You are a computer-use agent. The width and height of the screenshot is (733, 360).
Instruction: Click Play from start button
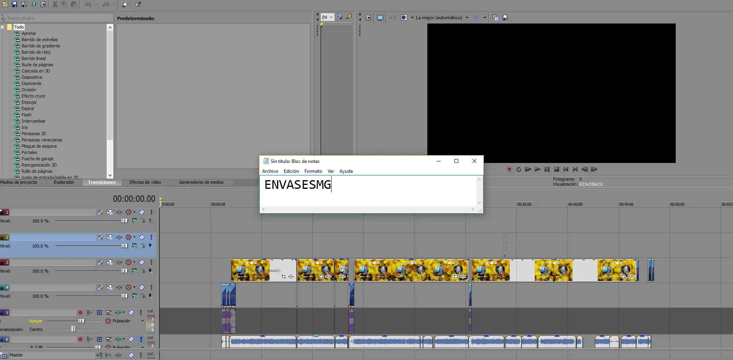[x=528, y=169]
